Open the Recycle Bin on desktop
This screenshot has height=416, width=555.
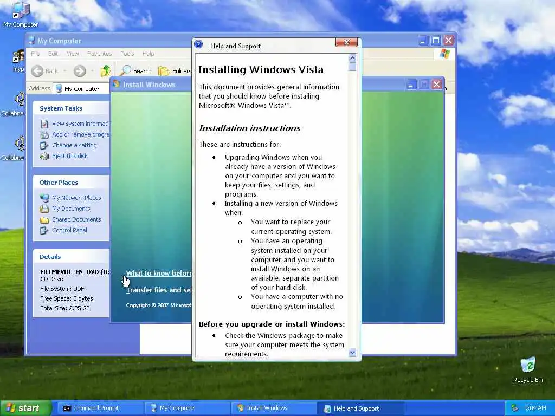click(527, 365)
